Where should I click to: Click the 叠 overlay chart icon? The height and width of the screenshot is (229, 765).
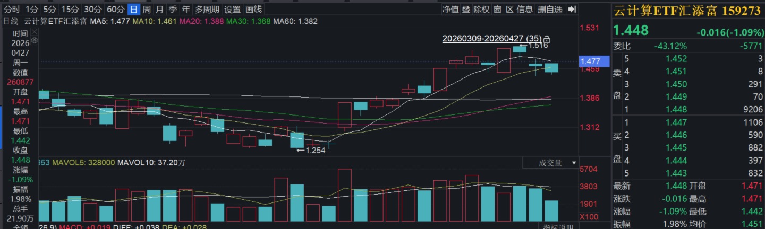(x=466, y=10)
